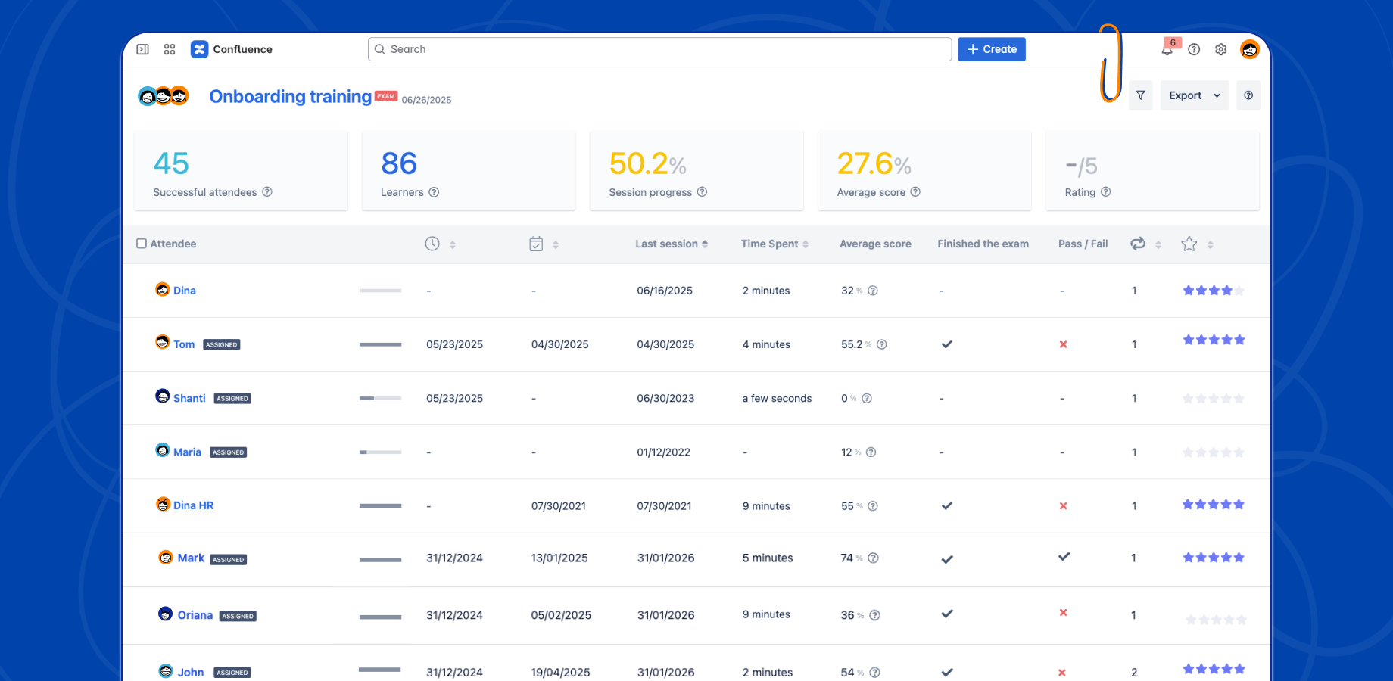Screen dimensions: 1393x681
Task: Open attendee Shanti's profile link
Action: (x=189, y=398)
